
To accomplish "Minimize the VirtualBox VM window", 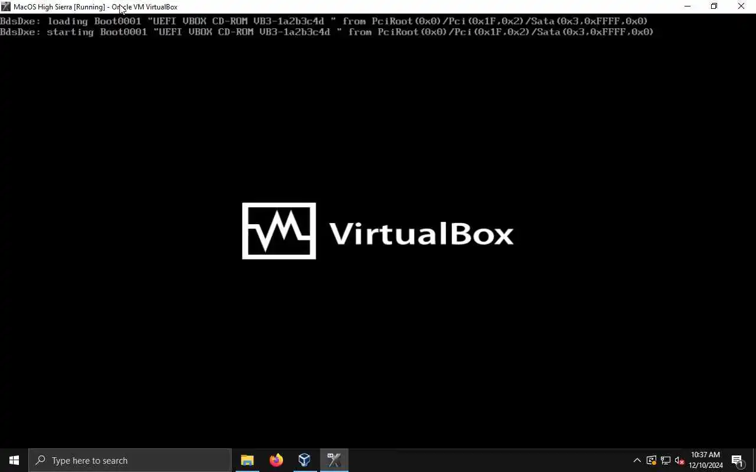I will tap(687, 6).
